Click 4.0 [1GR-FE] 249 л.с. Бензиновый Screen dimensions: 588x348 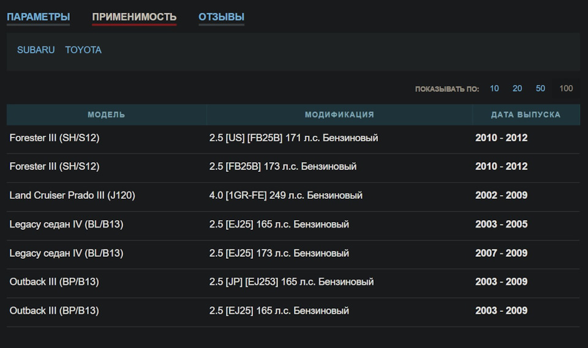pyautogui.click(x=286, y=195)
